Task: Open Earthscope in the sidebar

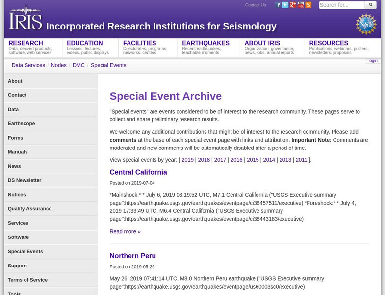Action: click(x=51, y=123)
